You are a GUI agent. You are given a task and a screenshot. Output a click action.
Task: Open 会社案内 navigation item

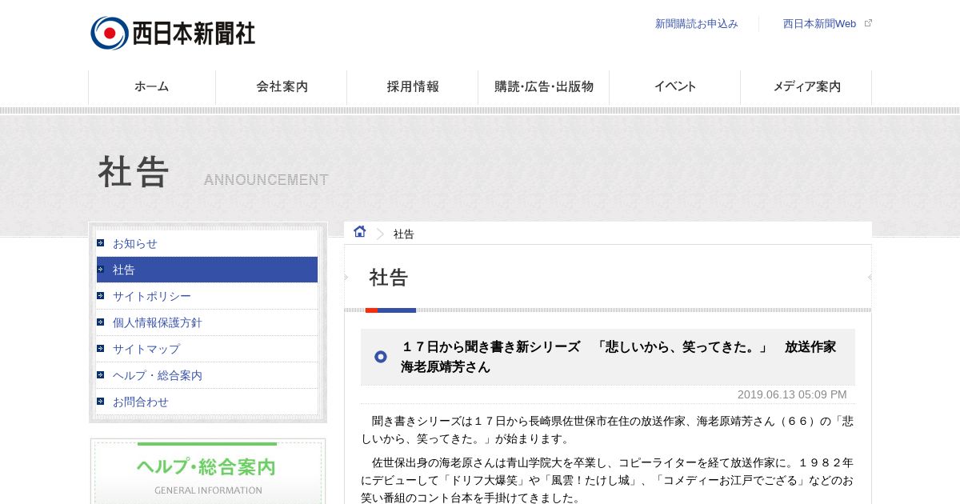tap(282, 87)
